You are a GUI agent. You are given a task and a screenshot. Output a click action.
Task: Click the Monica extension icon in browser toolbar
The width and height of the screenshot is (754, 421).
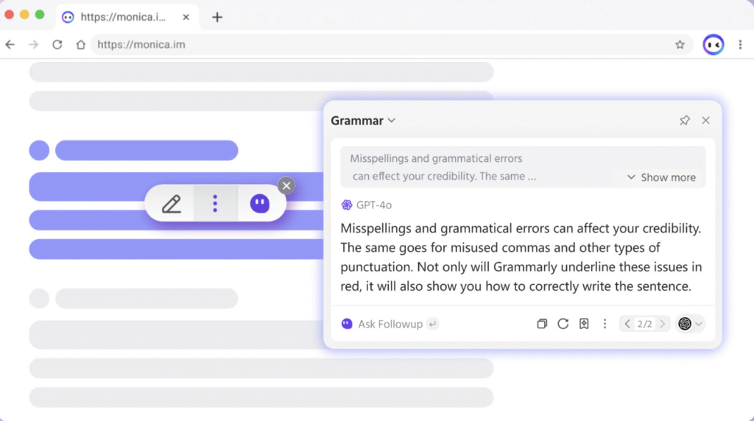point(713,45)
